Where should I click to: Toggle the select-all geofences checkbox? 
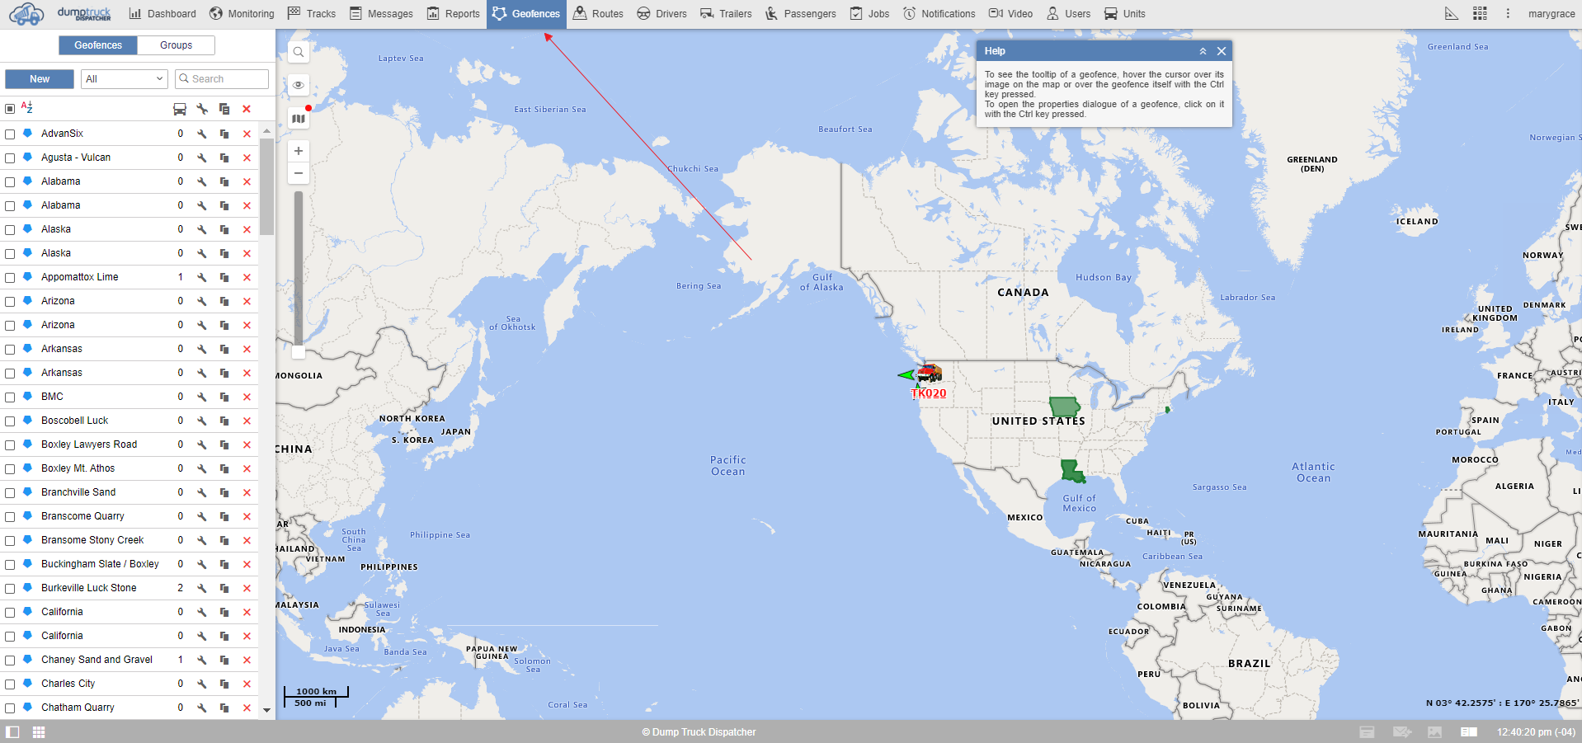[10, 109]
